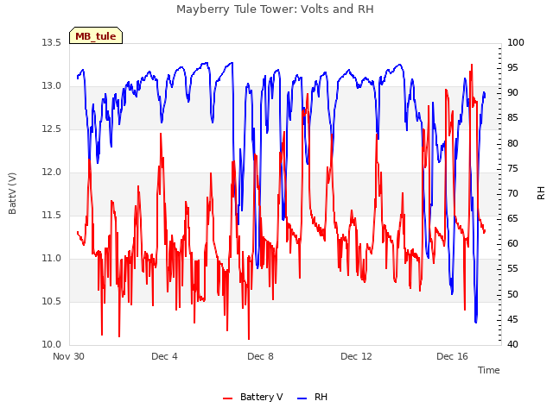Select the Dec 8 date tick label
This screenshot has width=553, height=414.
[260, 356]
